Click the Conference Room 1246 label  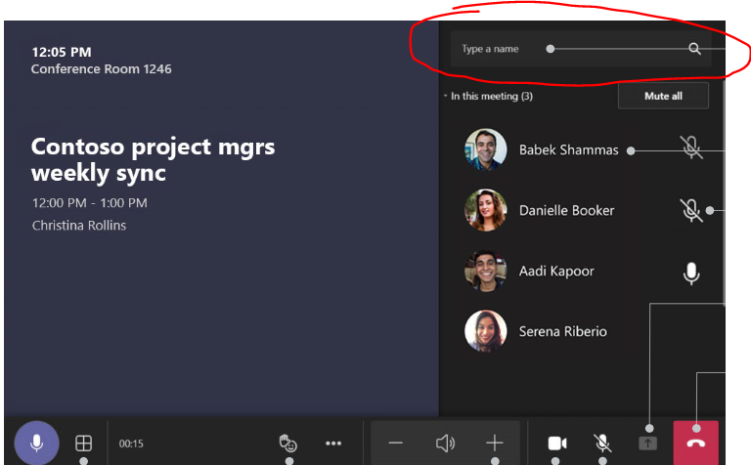pyautogui.click(x=101, y=69)
